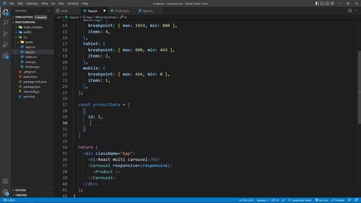The height and width of the screenshot is (203, 361).
Task: Open the Terminal menu
Action: 73,3
